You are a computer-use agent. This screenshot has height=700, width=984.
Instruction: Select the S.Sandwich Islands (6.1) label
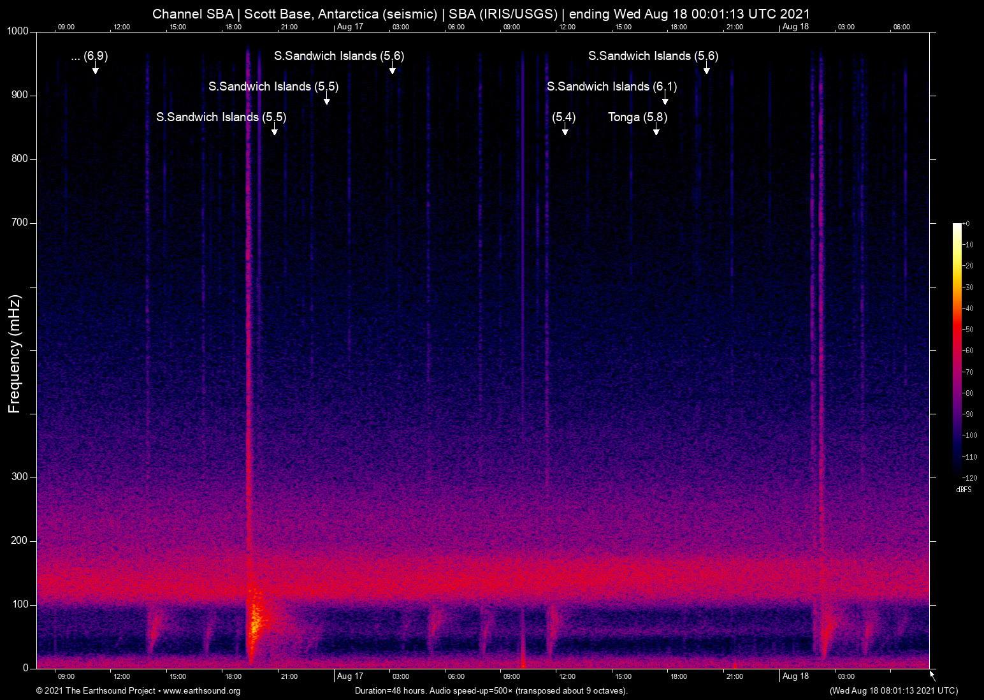point(611,87)
